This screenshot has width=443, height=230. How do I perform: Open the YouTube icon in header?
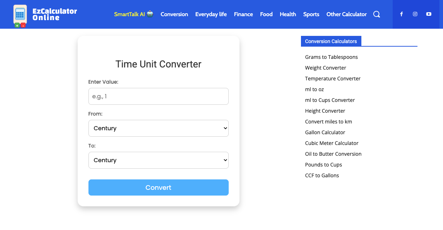[429, 14]
